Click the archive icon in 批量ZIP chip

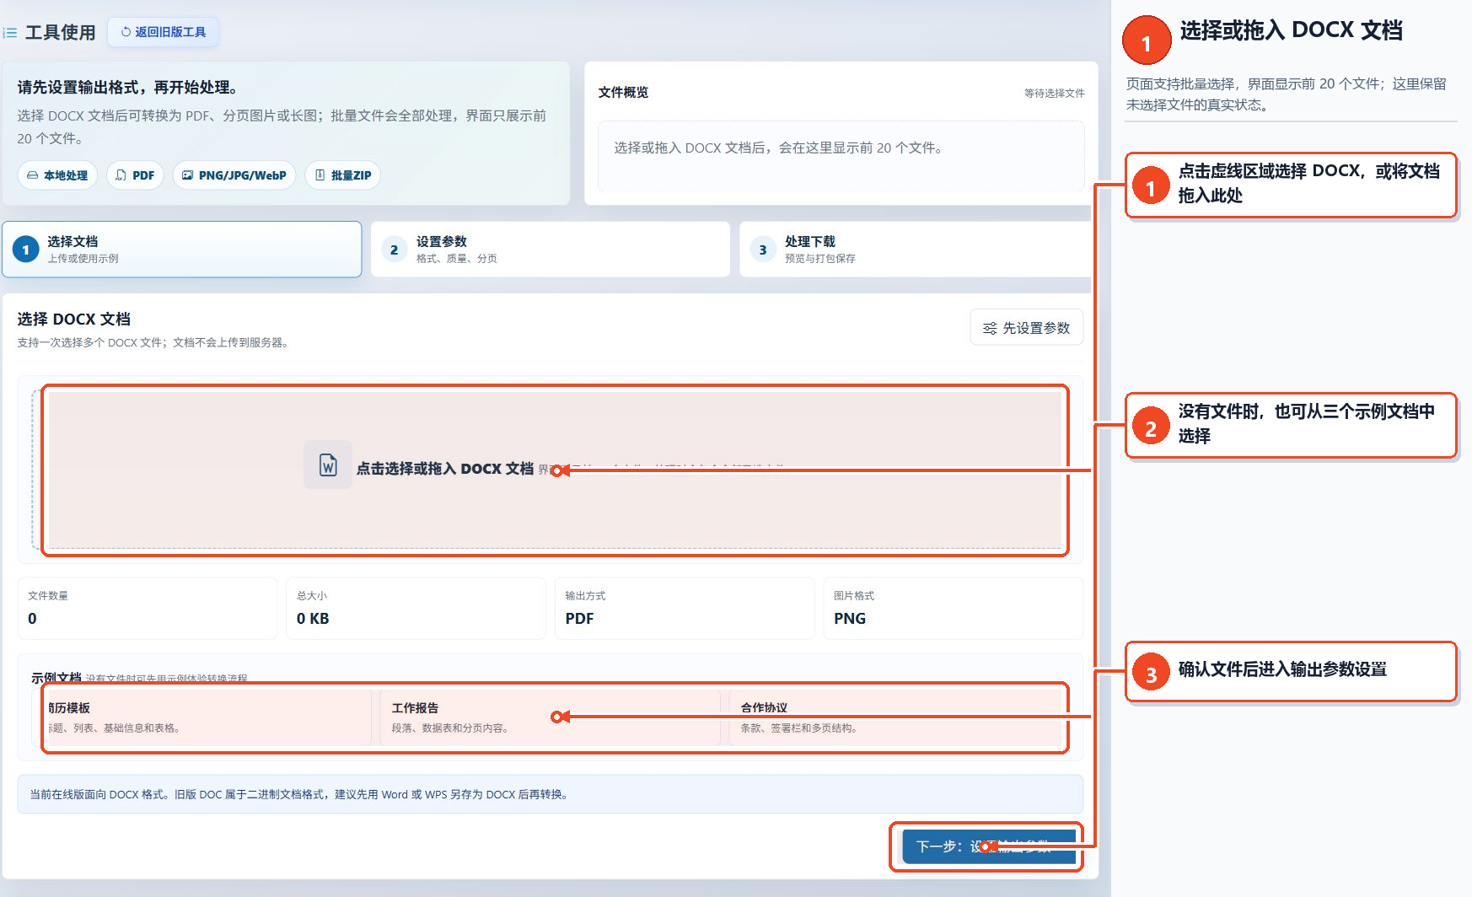pyautogui.click(x=320, y=175)
